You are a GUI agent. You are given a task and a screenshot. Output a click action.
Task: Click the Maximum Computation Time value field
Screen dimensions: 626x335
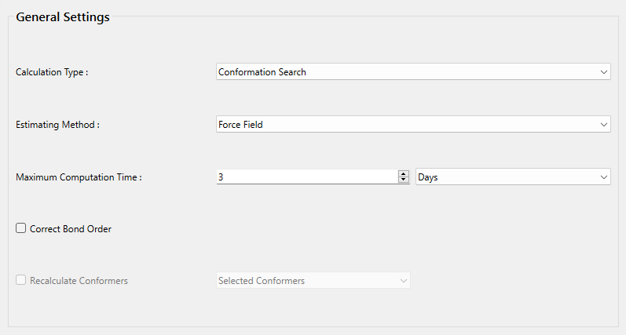306,177
